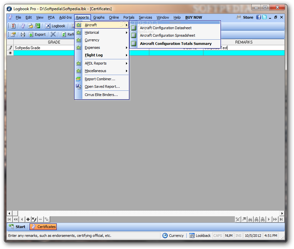Open the Help menu
Image resolution: width=294 pixels, height=249 pixels.
(177, 17)
